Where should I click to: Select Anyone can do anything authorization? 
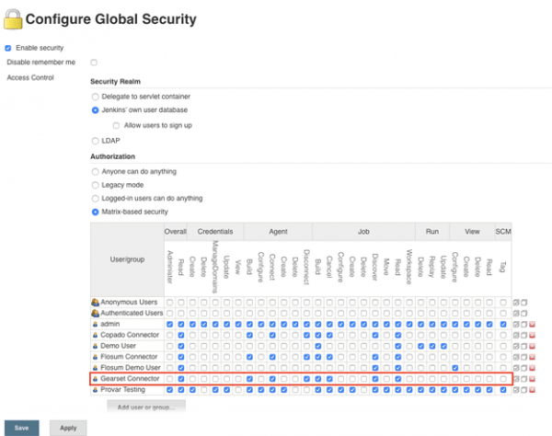coord(95,172)
